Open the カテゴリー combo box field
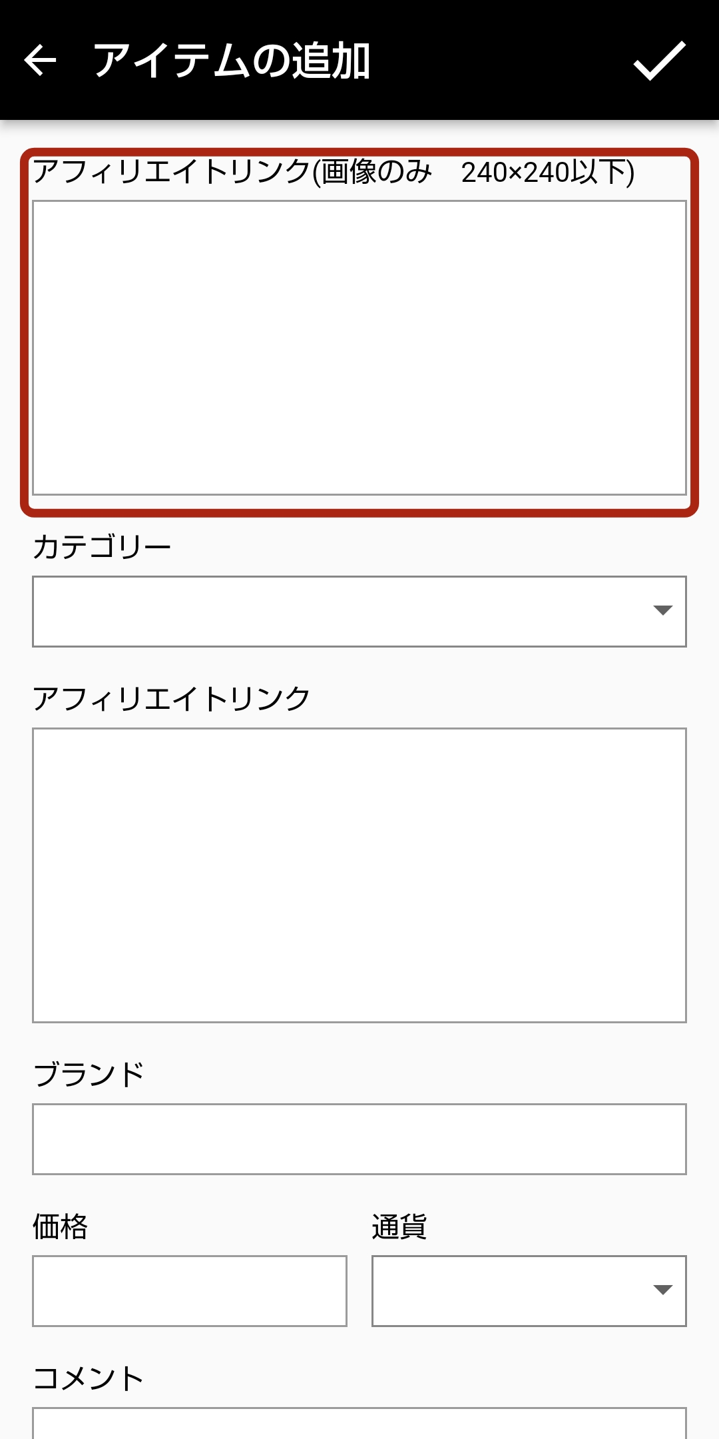Screen dimensions: 719x1439 (333, 612)
